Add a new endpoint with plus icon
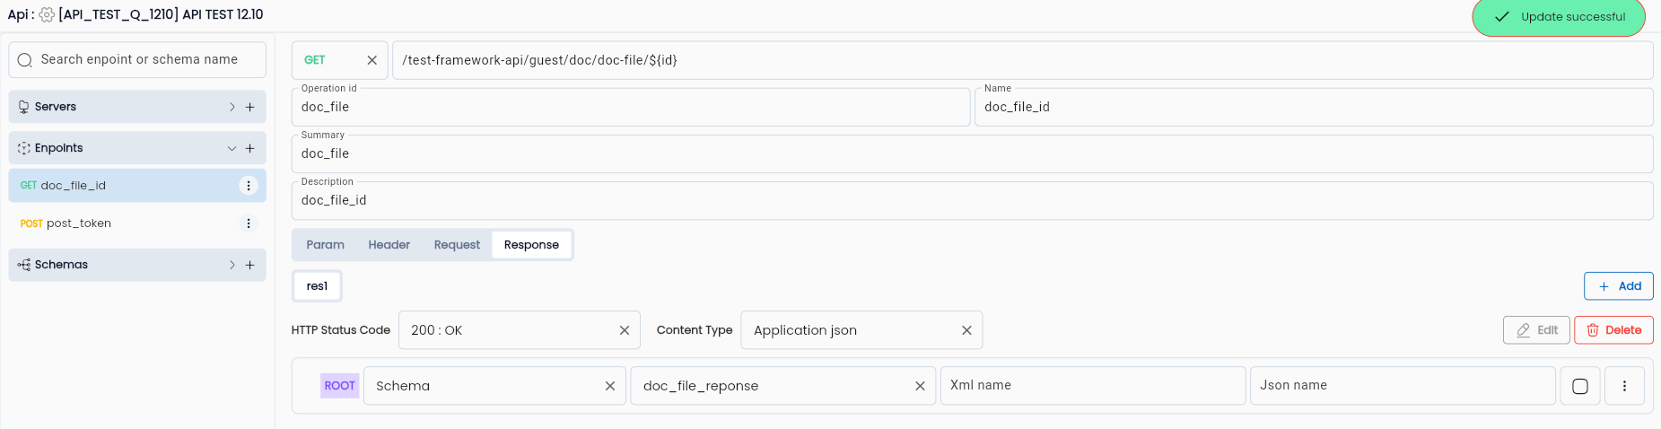This screenshot has width=1661, height=429. [250, 148]
